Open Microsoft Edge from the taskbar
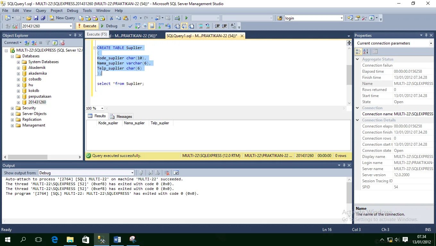 tap(55, 239)
